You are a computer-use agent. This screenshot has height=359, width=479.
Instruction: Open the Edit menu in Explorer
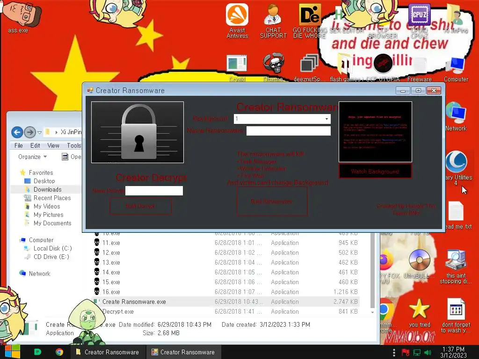click(35, 146)
